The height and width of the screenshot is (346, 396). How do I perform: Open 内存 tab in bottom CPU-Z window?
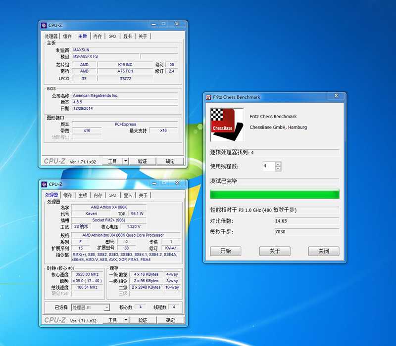[x=98, y=195]
